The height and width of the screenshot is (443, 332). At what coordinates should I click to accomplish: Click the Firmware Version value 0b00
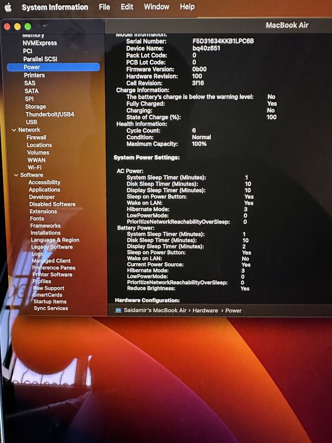(x=199, y=69)
